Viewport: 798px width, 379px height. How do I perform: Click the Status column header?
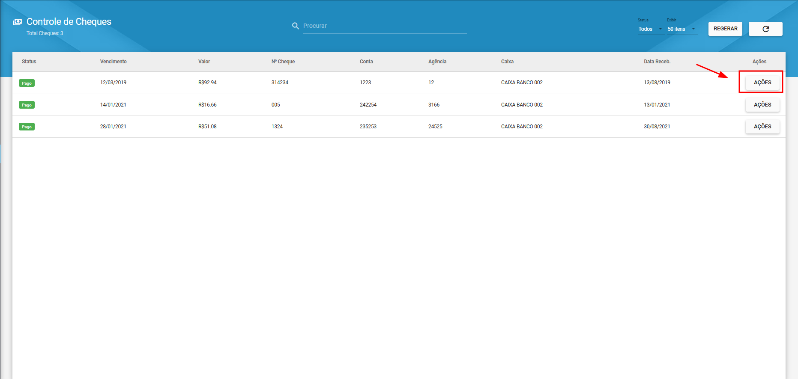click(29, 62)
